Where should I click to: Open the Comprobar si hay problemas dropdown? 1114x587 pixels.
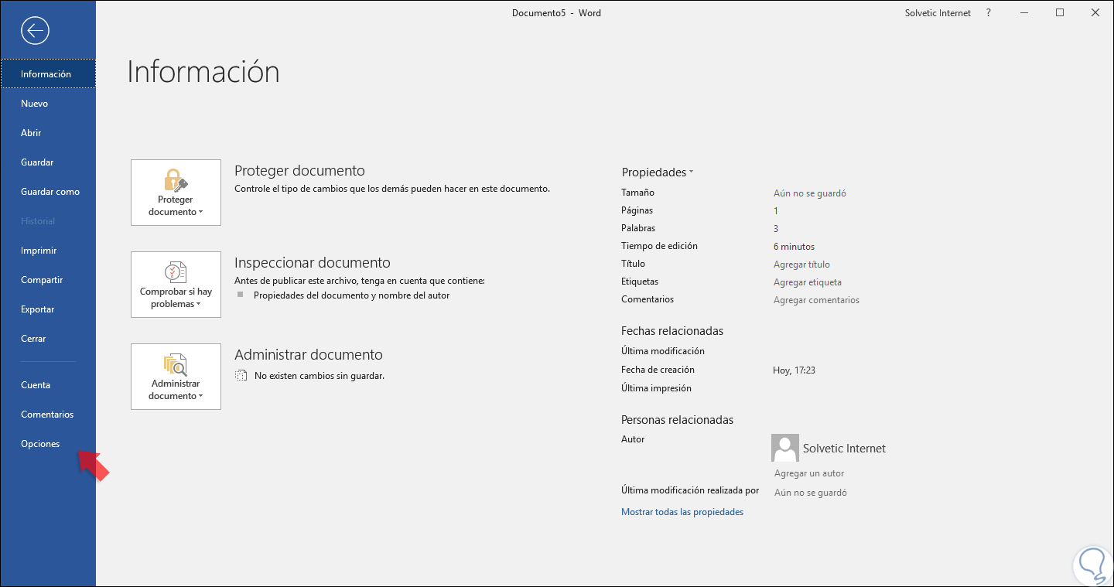176,284
